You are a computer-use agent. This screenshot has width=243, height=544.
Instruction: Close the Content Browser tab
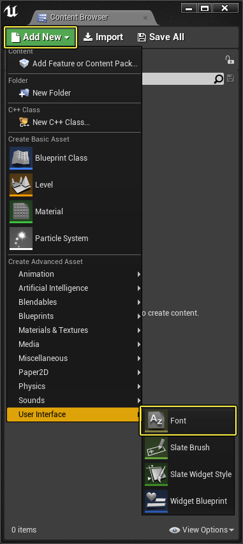[145, 18]
